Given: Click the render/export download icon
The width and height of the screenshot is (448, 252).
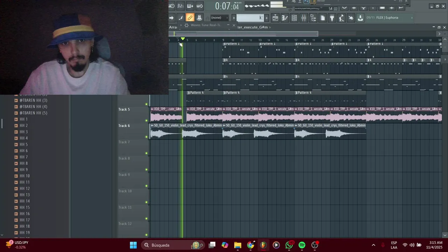Looking at the screenshot, I should [360, 18].
